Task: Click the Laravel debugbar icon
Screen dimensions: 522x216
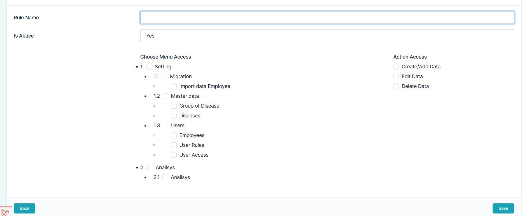Action: (5, 212)
